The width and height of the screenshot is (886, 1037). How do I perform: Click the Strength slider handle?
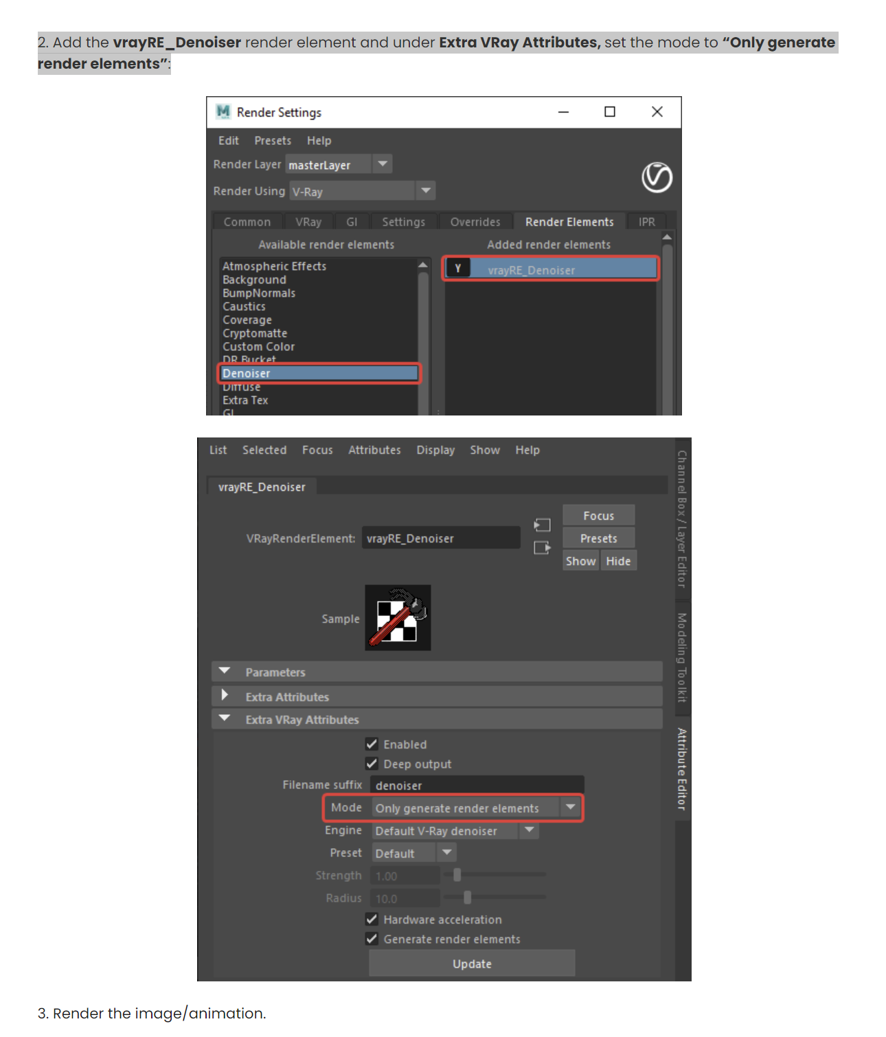tap(457, 875)
